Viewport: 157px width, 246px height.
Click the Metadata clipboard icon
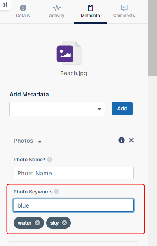90,8
